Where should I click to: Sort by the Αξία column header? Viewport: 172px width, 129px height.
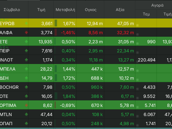pyautogui.click(x=120, y=10)
